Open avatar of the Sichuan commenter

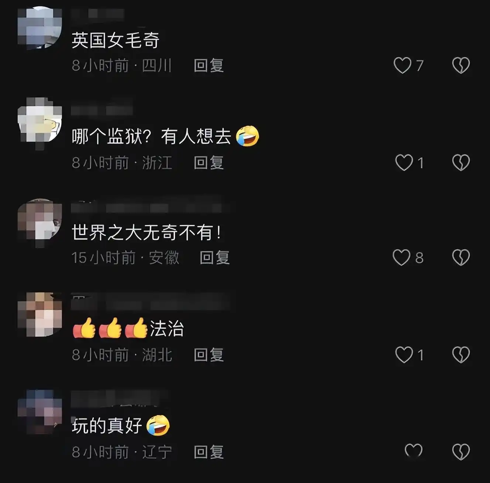pos(39,27)
